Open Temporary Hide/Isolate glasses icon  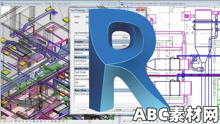point(45,121)
